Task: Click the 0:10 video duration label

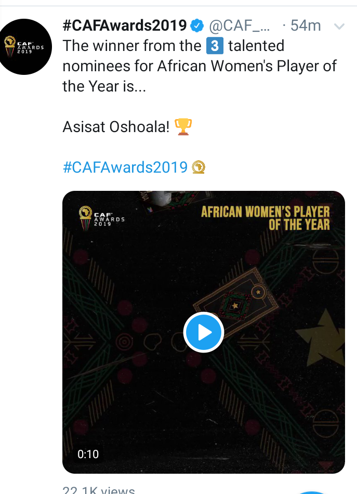Action: click(x=88, y=454)
